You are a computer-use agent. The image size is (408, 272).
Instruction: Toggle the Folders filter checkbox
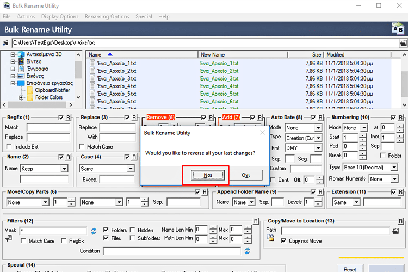pyautogui.click(x=106, y=230)
